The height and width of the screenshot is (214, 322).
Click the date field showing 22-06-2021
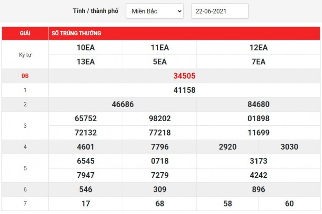[x=219, y=11]
